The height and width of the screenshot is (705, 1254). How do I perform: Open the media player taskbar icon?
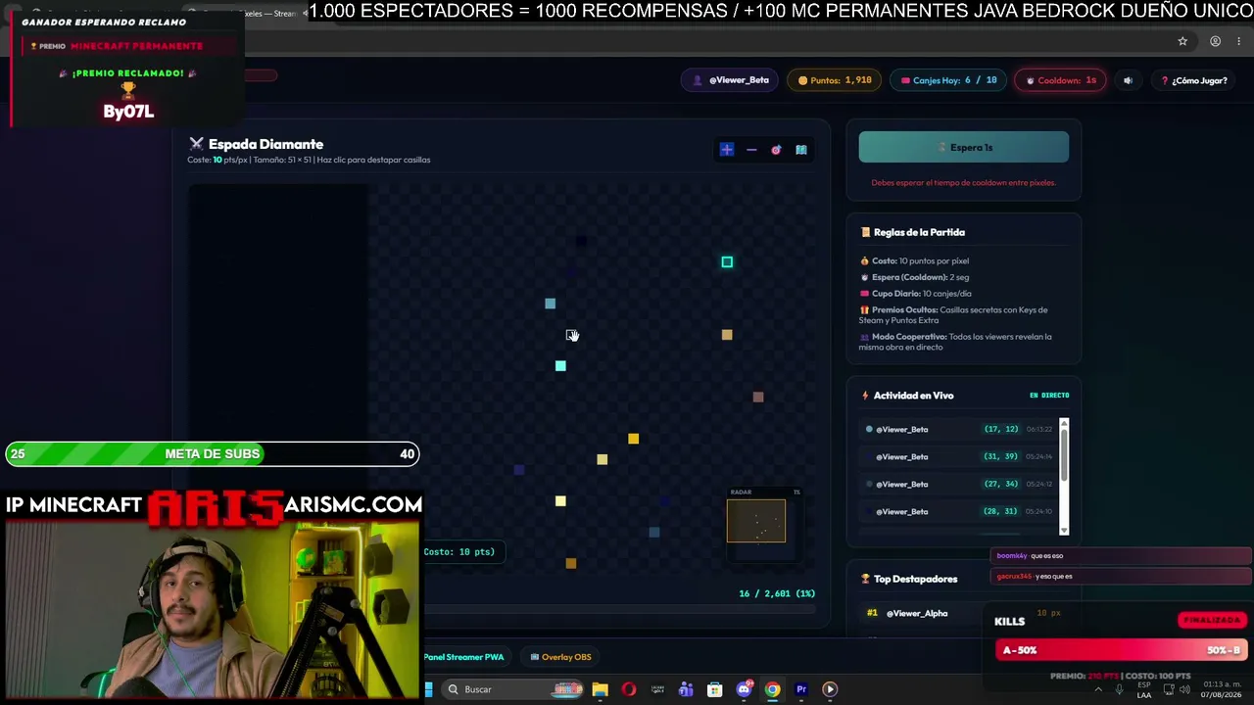click(x=830, y=689)
